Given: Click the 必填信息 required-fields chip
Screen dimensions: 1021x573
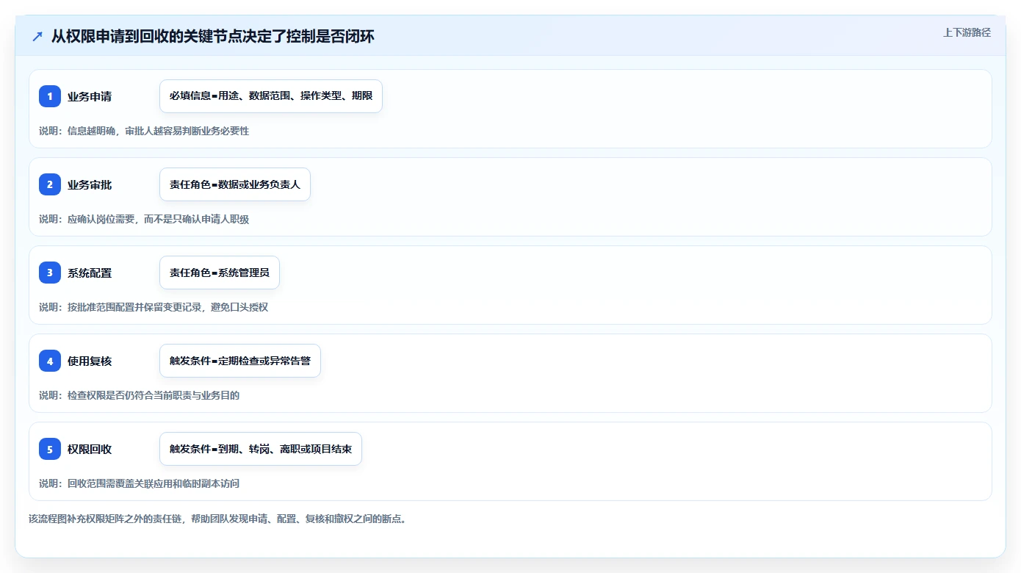Looking at the screenshot, I should pyautogui.click(x=271, y=96).
